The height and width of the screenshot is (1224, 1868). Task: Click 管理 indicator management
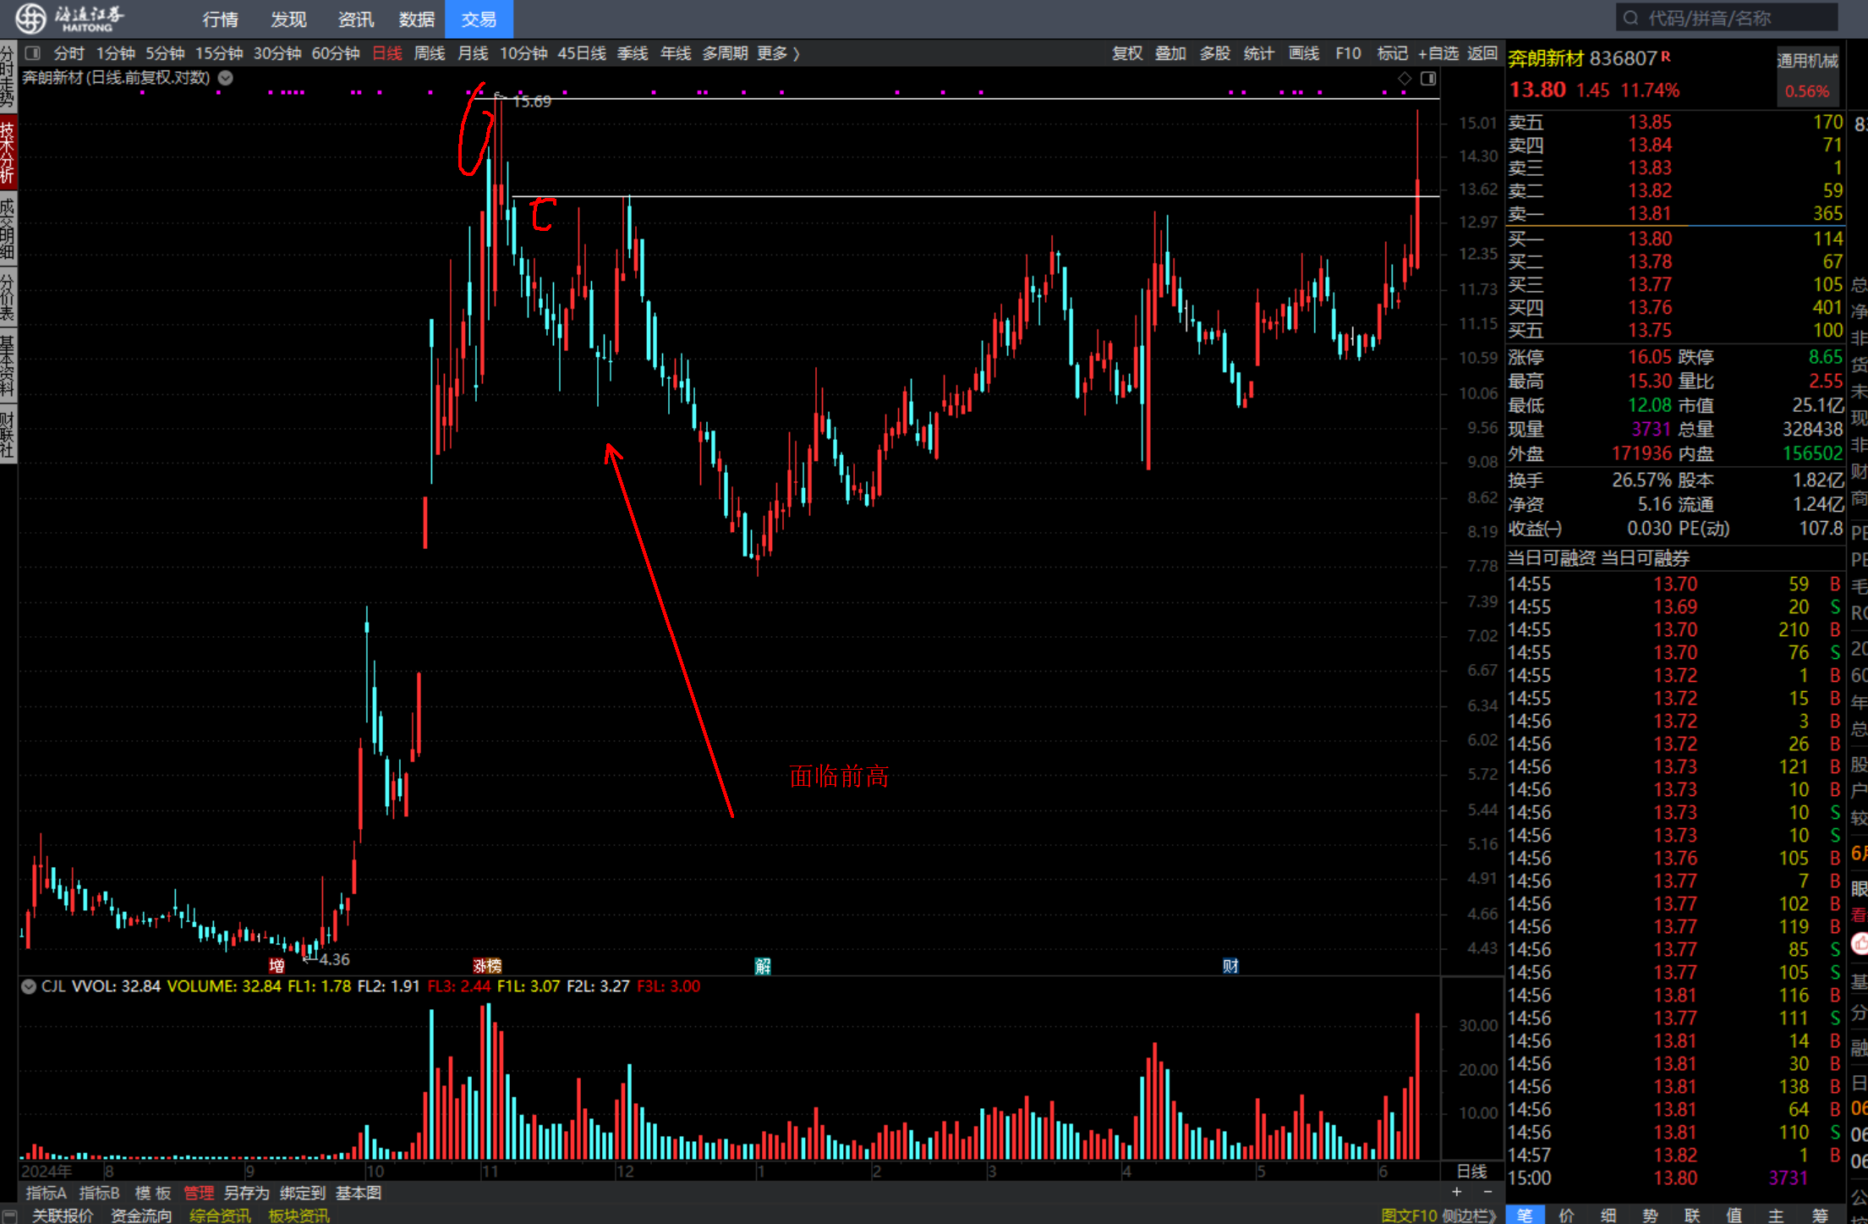click(199, 1193)
